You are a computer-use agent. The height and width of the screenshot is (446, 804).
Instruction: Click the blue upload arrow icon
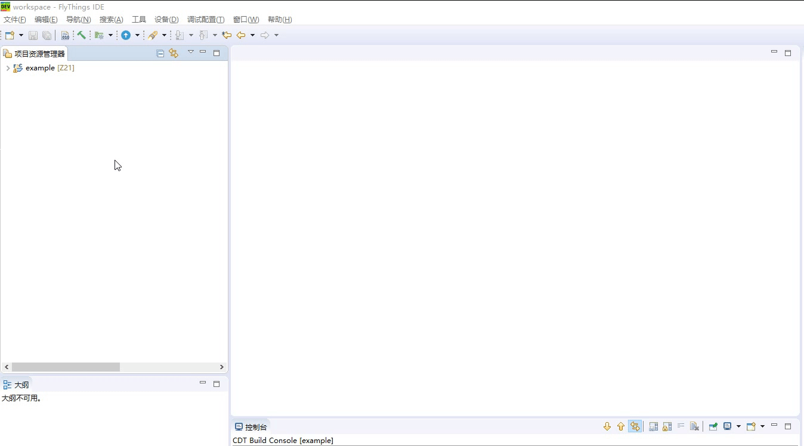[x=126, y=35]
